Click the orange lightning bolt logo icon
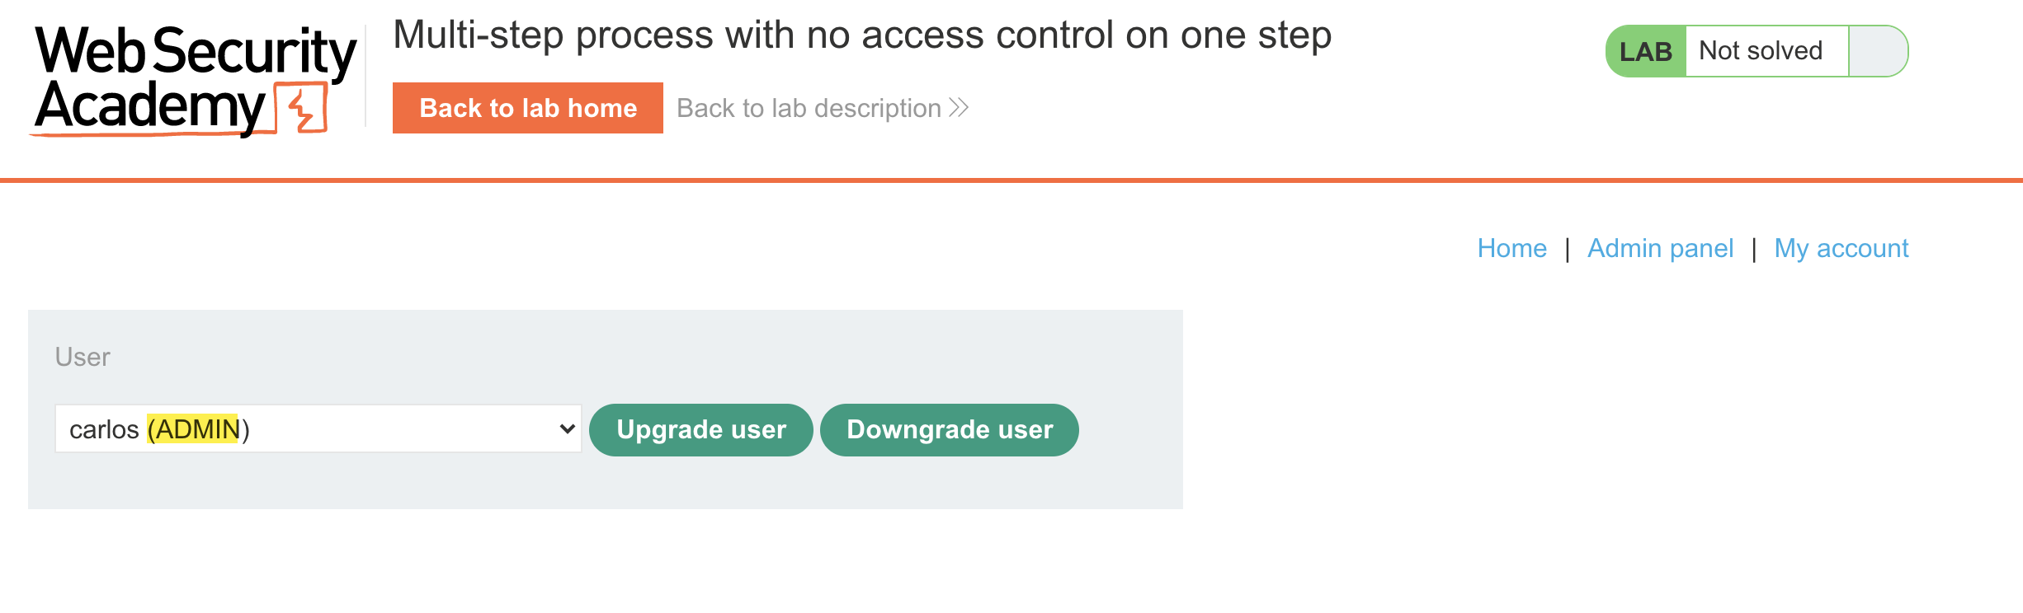The image size is (2023, 613). 302,110
